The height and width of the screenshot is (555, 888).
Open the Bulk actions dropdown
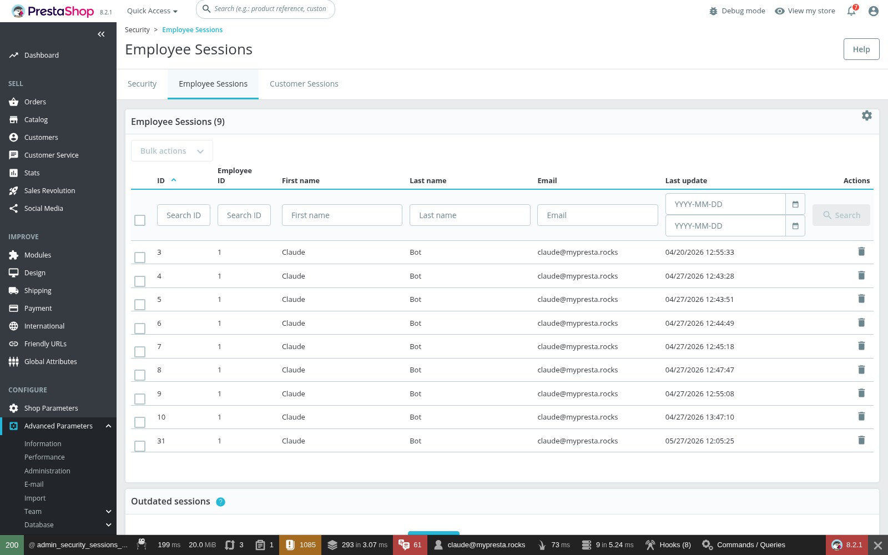tap(172, 151)
